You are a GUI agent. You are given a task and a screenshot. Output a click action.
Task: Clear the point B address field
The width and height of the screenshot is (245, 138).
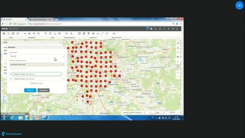tap(63, 79)
